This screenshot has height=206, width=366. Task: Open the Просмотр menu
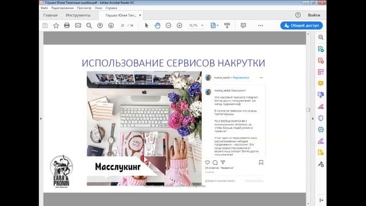[84, 8]
